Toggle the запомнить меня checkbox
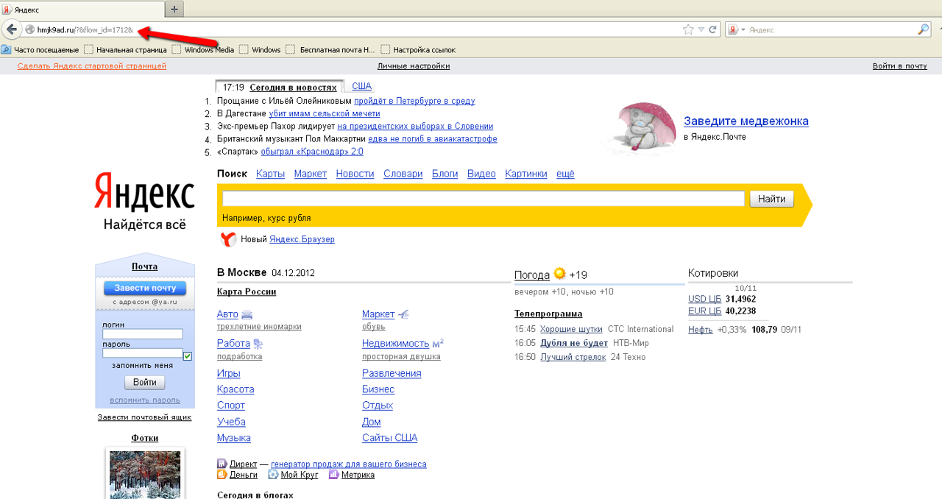Image resolution: width=942 pixels, height=499 pixels. click(x=188, y=356)
